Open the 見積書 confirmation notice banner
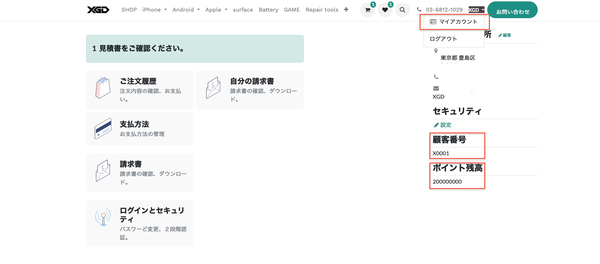Image resolution: width=600 pixels, height=264 pixels. click(x=195, y=49)
